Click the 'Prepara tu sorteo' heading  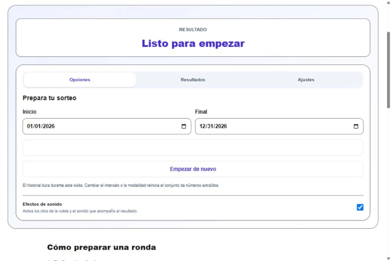point(49,98)
